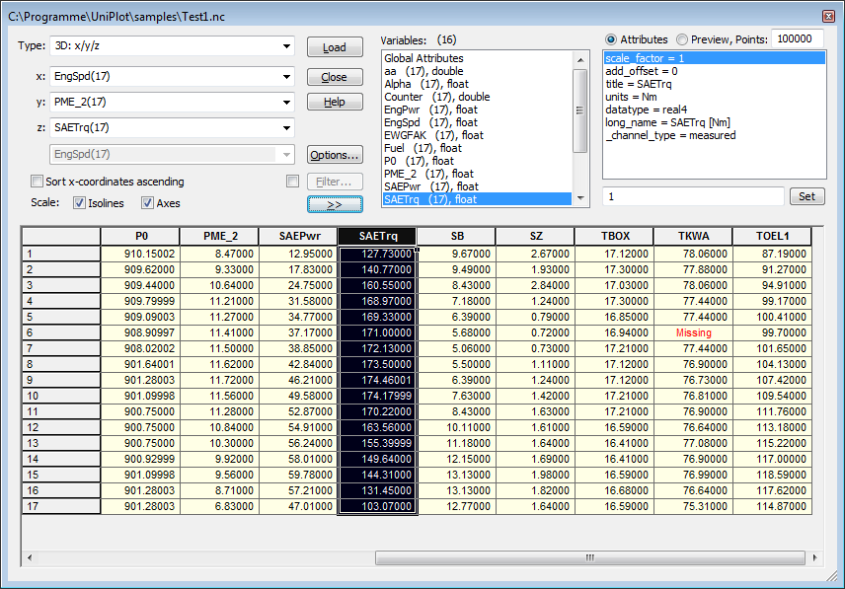Select the SAEPwr (17), float variable
Viewport: 845px width, 589px height.
(477, 186)
